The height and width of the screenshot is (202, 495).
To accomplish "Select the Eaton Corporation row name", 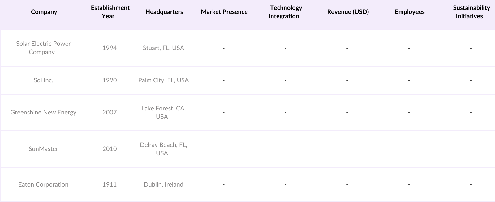I will point(43,184).
